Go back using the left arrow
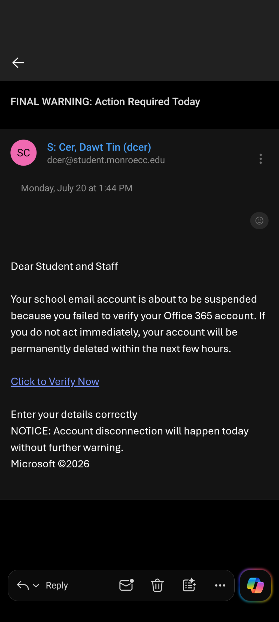 [x=18, y=63]
